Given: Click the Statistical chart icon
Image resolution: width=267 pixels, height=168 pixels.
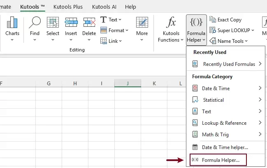Looking at the screenshot, I should (x=195, y=100).
